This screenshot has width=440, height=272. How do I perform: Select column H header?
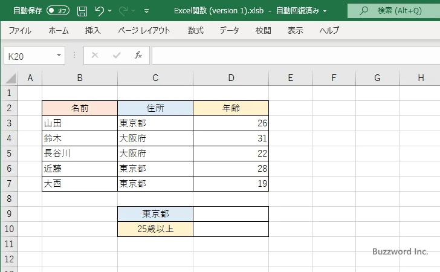tap(420, 78)
